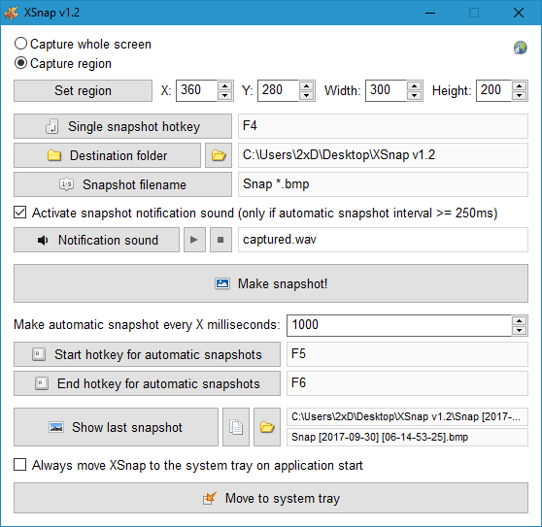Browse destination folder with open-folder icon
542x527 pixels.
pyautogui.click(x=219, y=155)
